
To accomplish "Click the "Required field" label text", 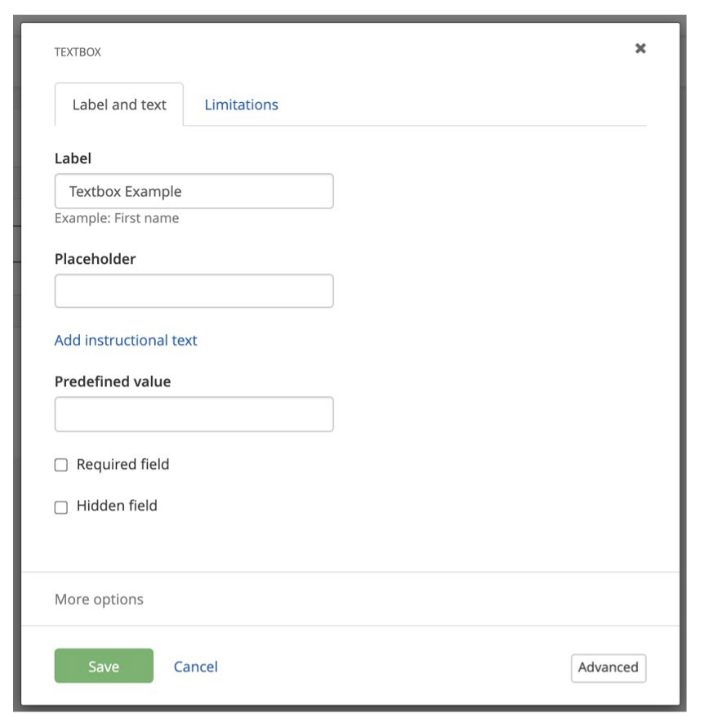I will coord(123,465).
